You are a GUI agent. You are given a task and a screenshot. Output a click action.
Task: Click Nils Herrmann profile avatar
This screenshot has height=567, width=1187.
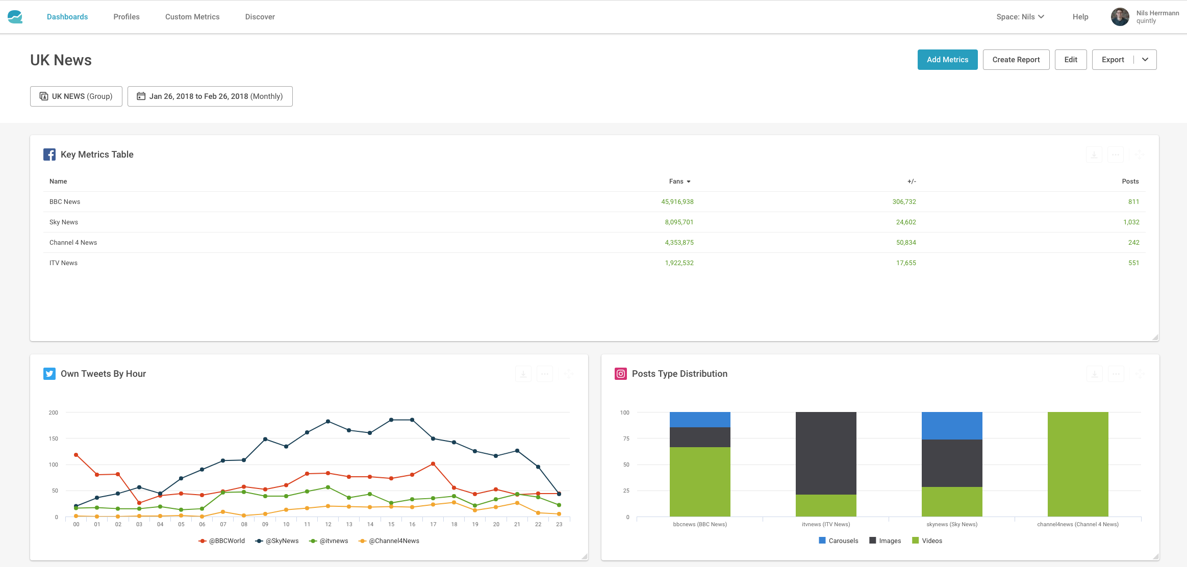coord(1120,17)
